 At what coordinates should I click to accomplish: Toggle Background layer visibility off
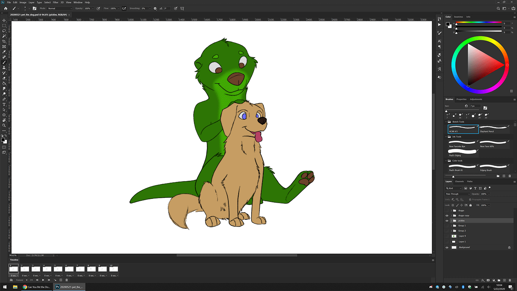(447, 247)
